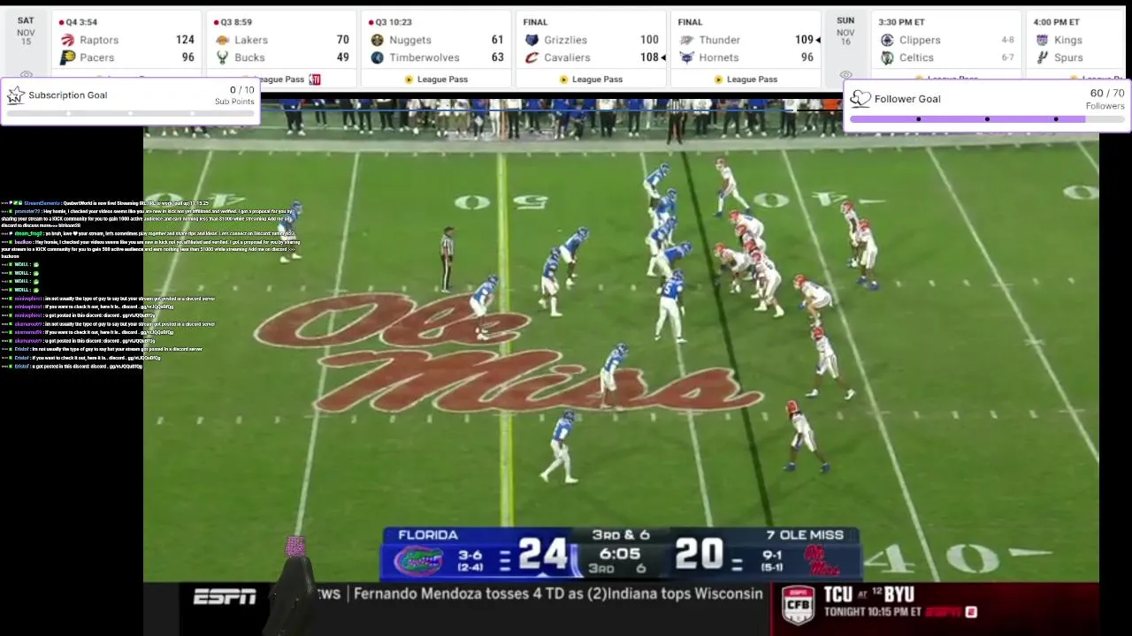Click the 0 / 10 Sub Points counter
The image size is (1132, 636).
(234, 95)
